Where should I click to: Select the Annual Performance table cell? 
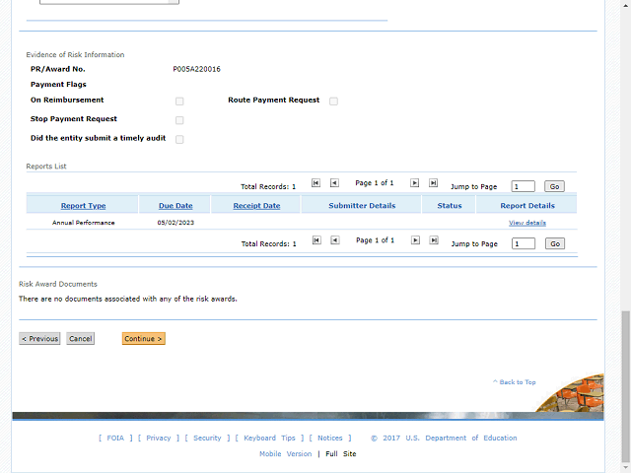click(83, 223)
